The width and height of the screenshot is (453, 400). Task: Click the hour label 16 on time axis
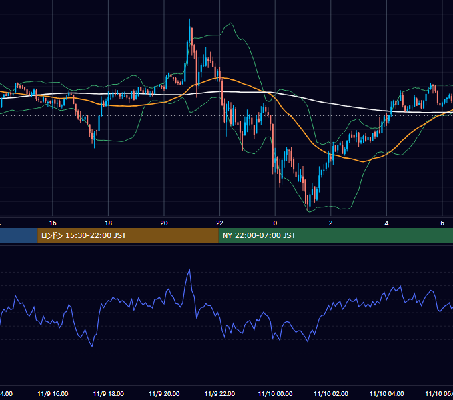point(53,223)
